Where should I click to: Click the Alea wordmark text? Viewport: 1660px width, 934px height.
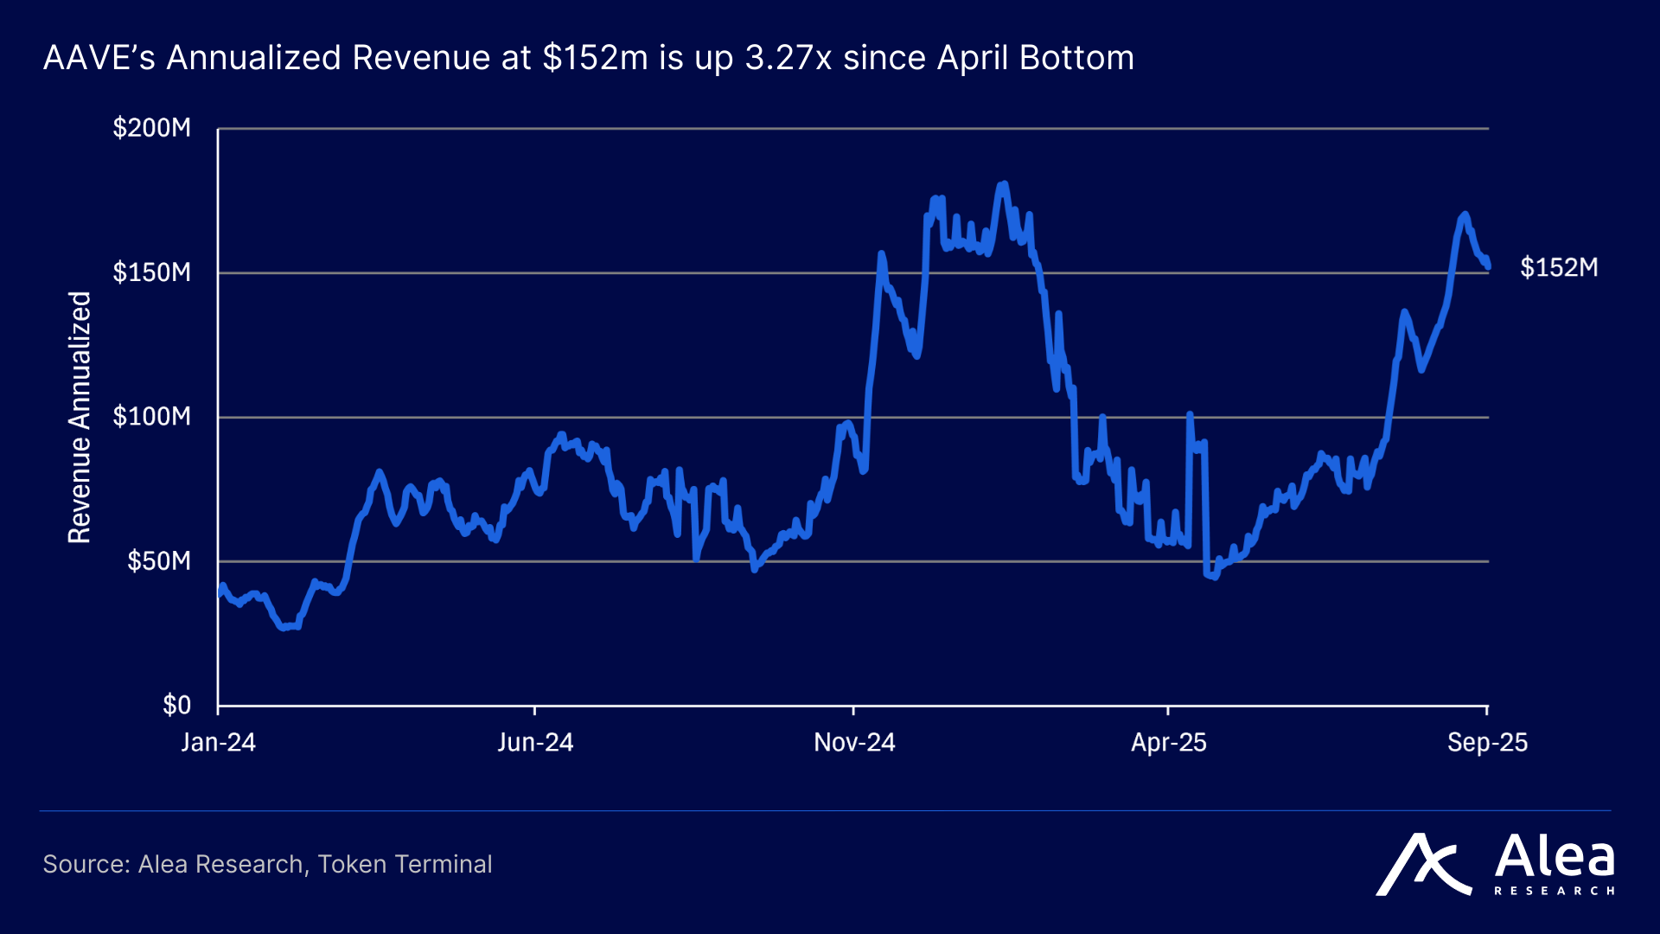(x=1555, y=856)
